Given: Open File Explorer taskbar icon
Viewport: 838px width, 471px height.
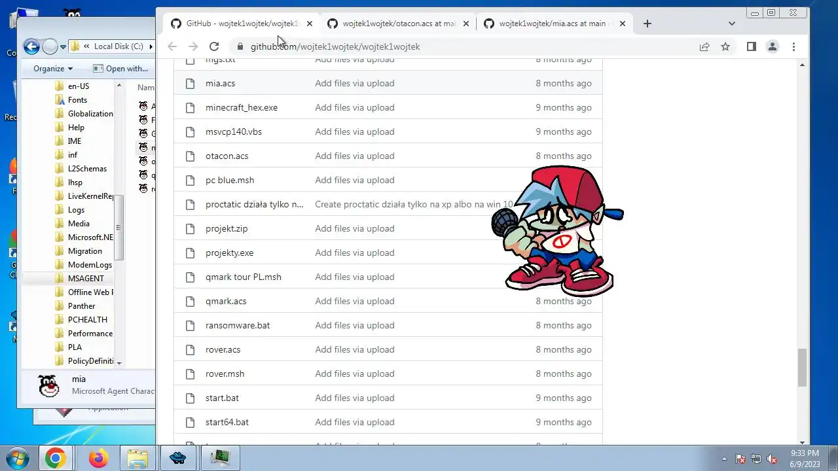Looking at the screenshot, I should tap(137, 459).
